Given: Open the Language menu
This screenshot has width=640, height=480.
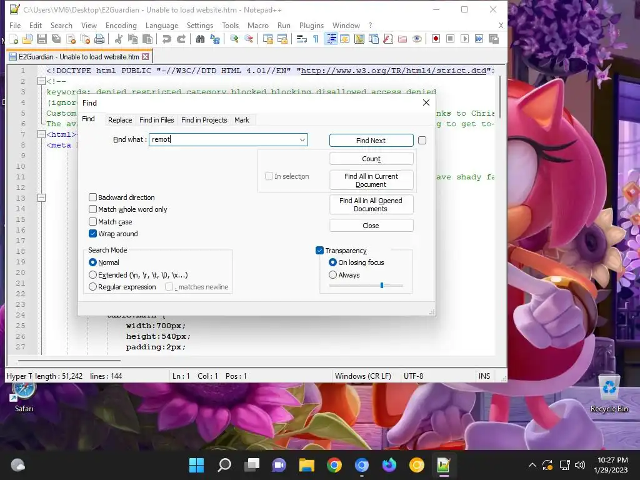Looking at the screenshot, I should click(162, 25).
